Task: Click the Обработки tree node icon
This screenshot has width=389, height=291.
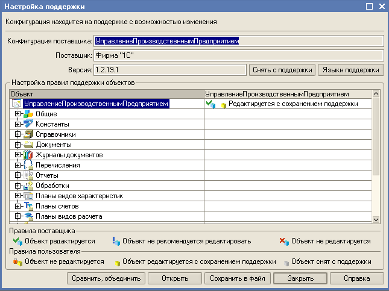Action: [x=28, y=186]
